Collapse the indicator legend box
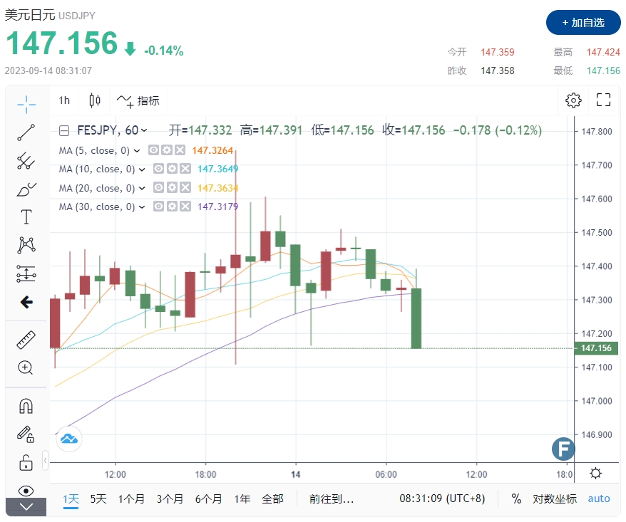The width and height of the screenshot is (626, 522). [x=64, y=131]
